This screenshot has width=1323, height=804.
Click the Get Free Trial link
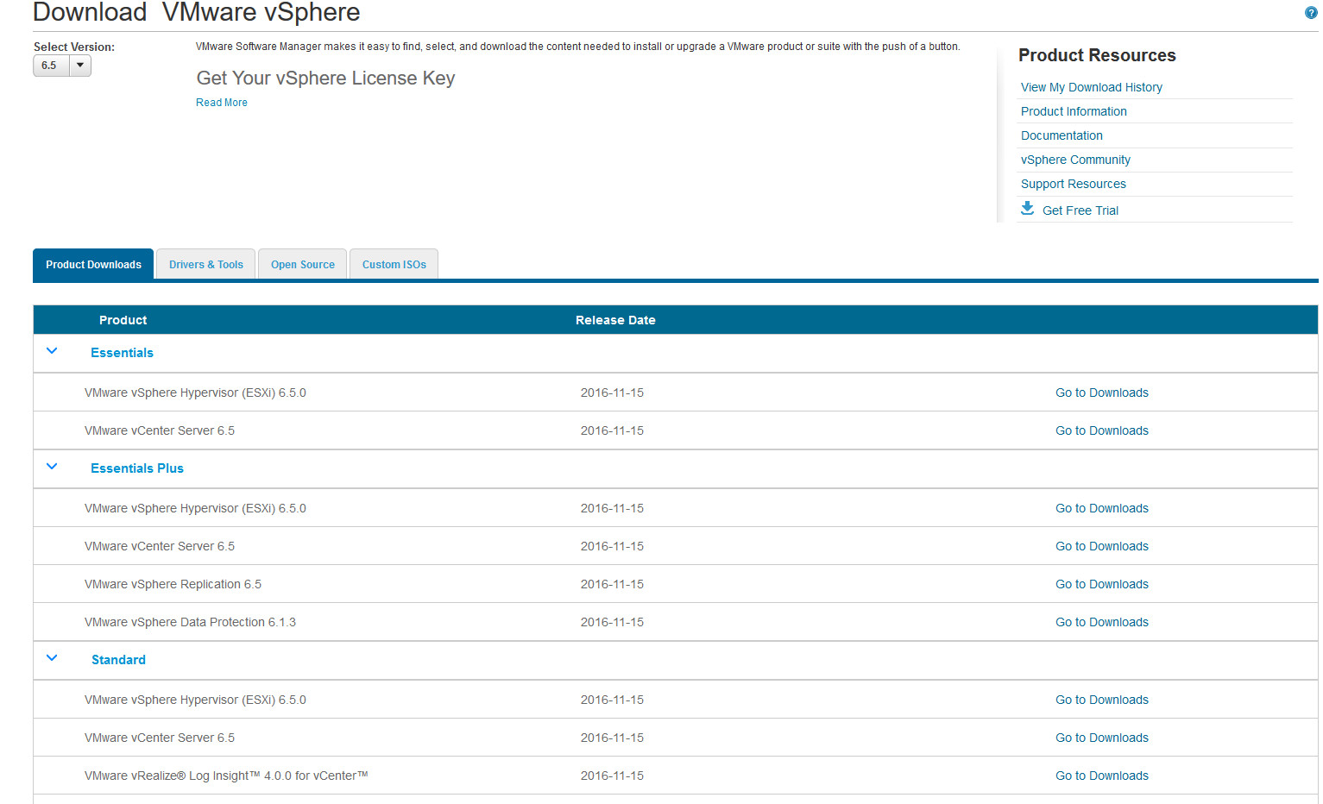pyautogui.click(x=1080, y=210)
